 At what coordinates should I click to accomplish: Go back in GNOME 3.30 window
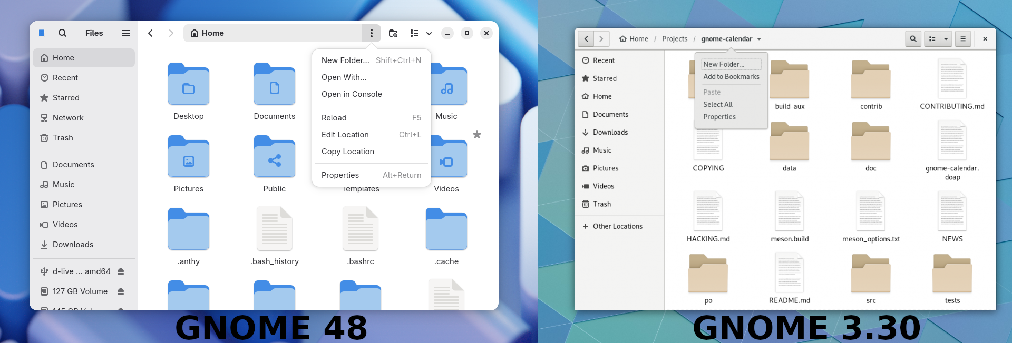coord(586,39)
